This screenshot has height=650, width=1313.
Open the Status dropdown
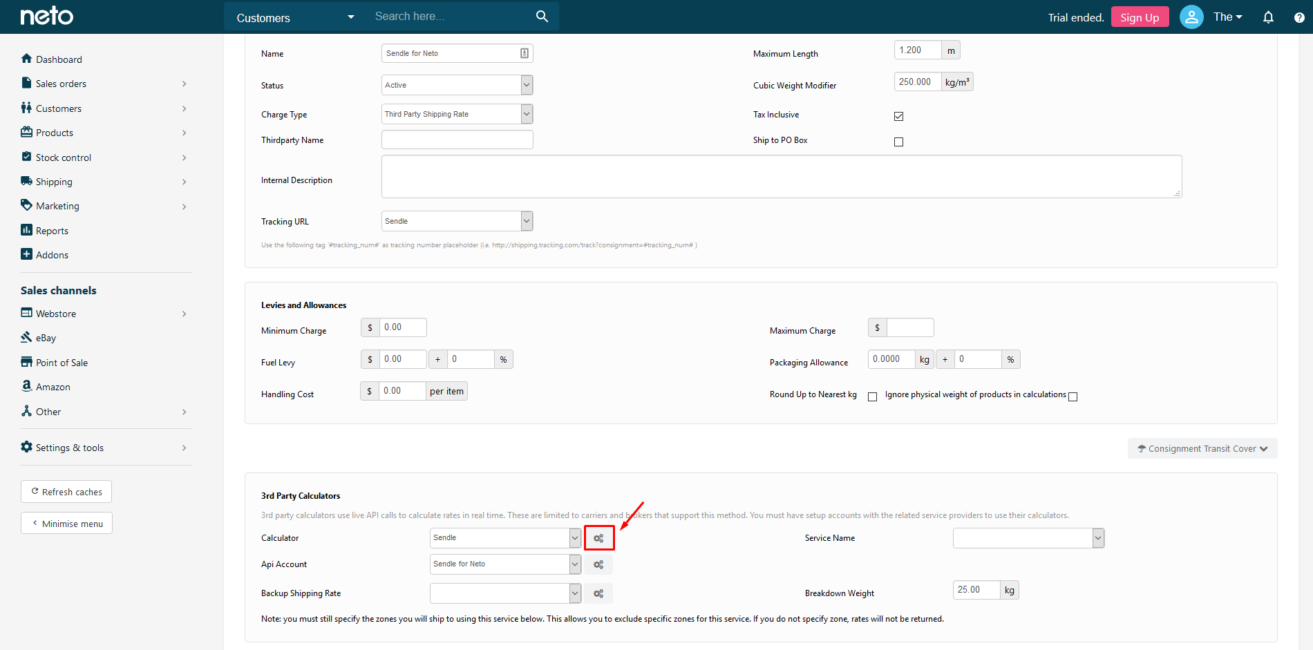tap(457, 85)
